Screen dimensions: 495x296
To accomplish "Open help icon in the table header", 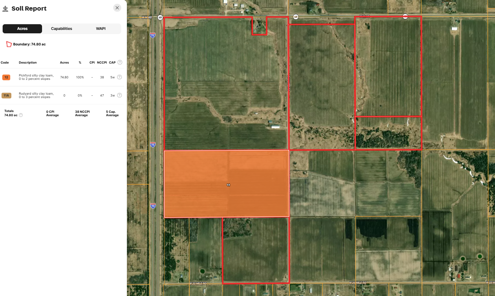I will (120, 62).
